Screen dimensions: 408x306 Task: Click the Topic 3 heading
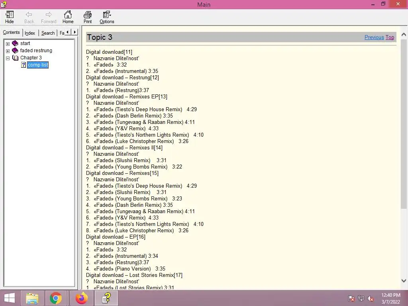click(x=100, y=37)
